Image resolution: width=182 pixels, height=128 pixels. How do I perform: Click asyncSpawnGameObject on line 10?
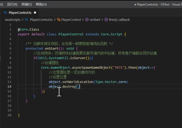pyautogui.click(x=91, y=68)
